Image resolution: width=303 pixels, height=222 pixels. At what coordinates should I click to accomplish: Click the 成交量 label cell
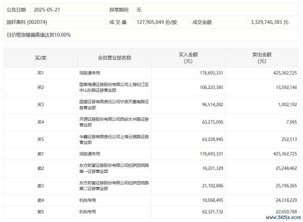tap(118, 22)
